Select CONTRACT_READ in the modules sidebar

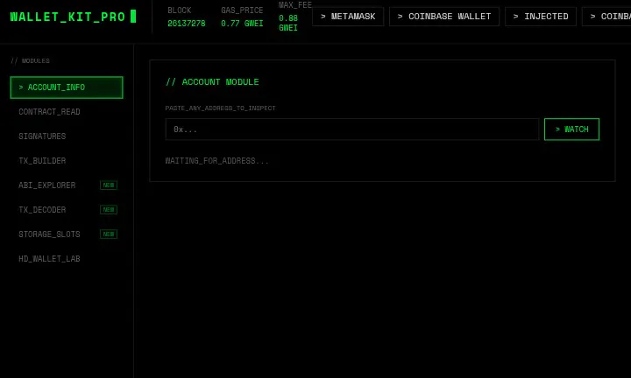click(x=67, y=112)
